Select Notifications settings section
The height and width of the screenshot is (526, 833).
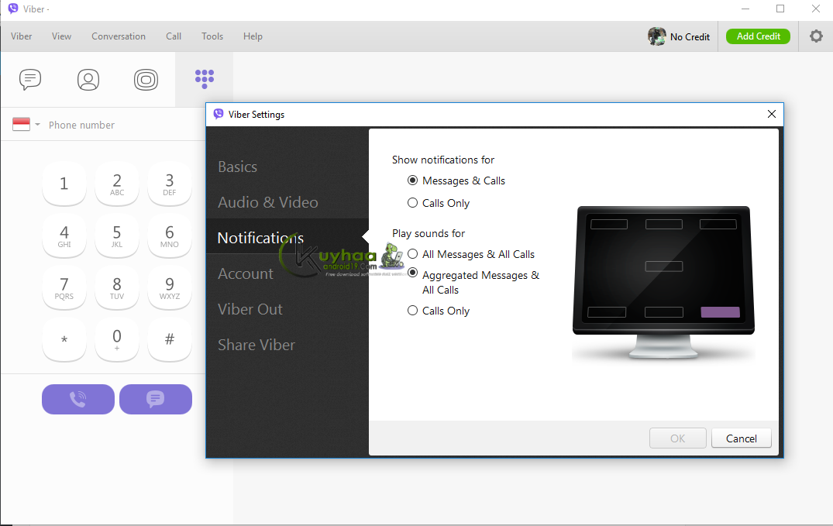tap(287, 238)
